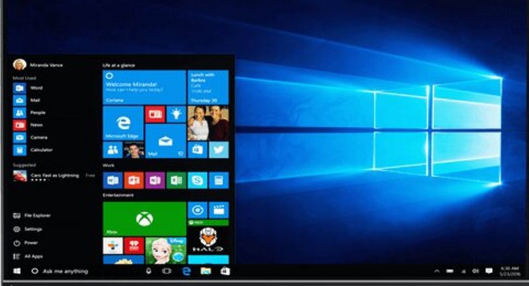Launch Excel tile in Work group

coord(176,180)
